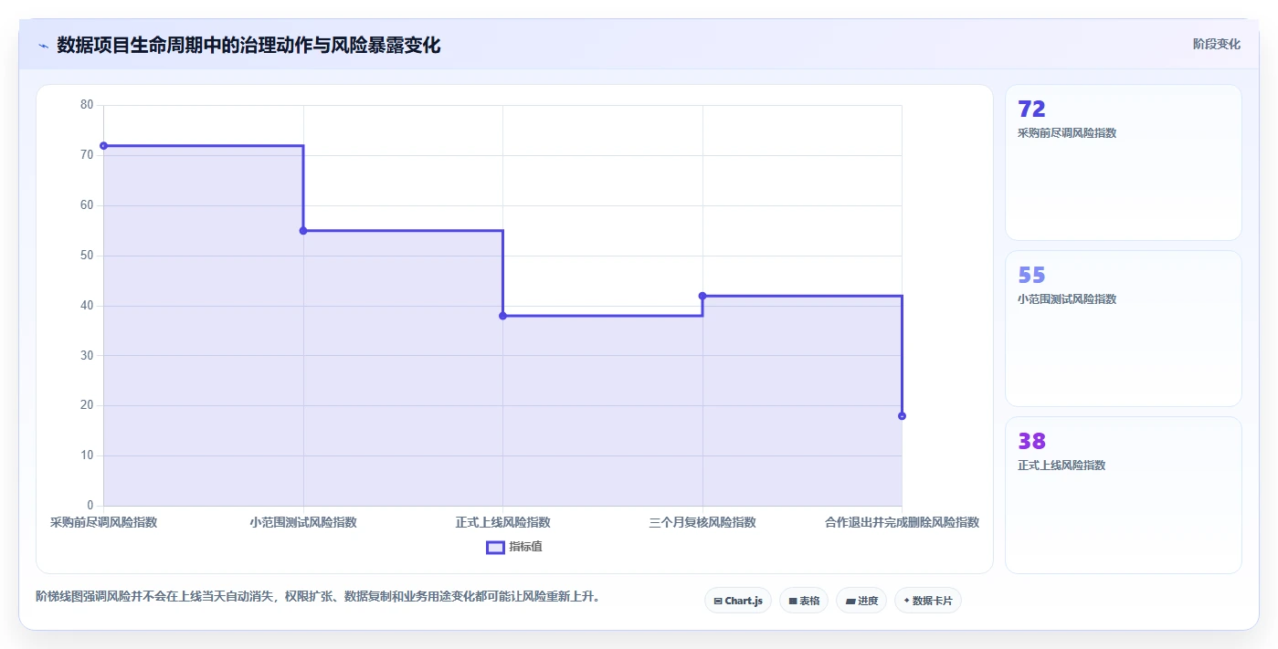The width and height of the screenshot is (1278, 649).
Task: Click the chart icon beside the dashboard title
Action: [43, 46]
